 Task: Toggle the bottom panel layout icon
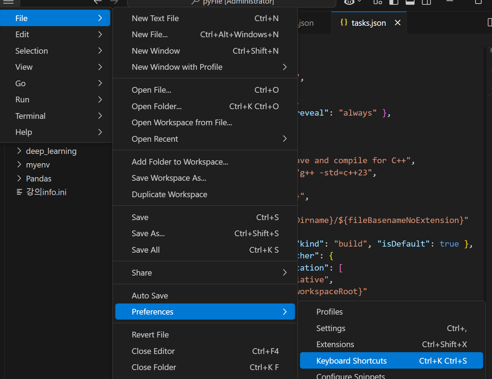point(410,2)
